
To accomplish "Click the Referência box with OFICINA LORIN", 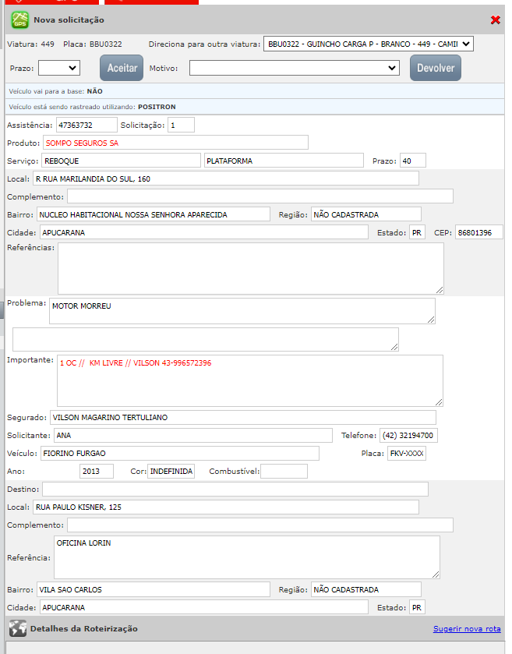I will coord(247,557).
